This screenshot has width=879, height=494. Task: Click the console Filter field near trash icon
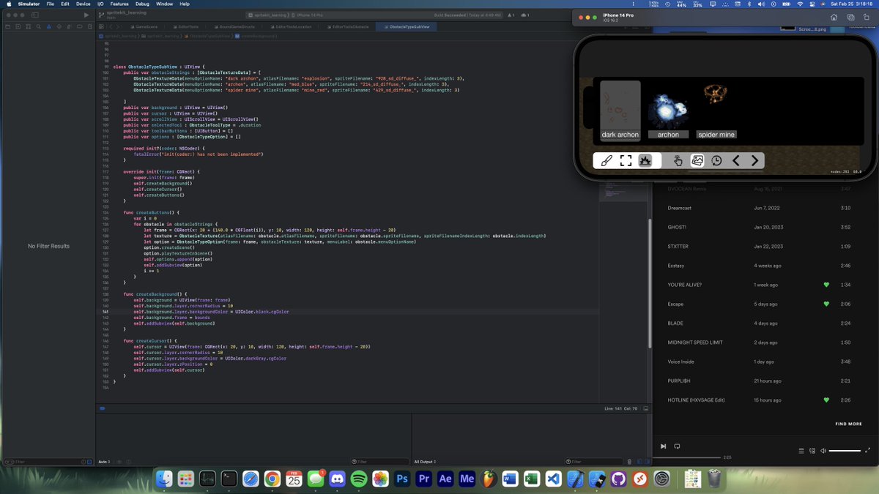pos(595,462)
